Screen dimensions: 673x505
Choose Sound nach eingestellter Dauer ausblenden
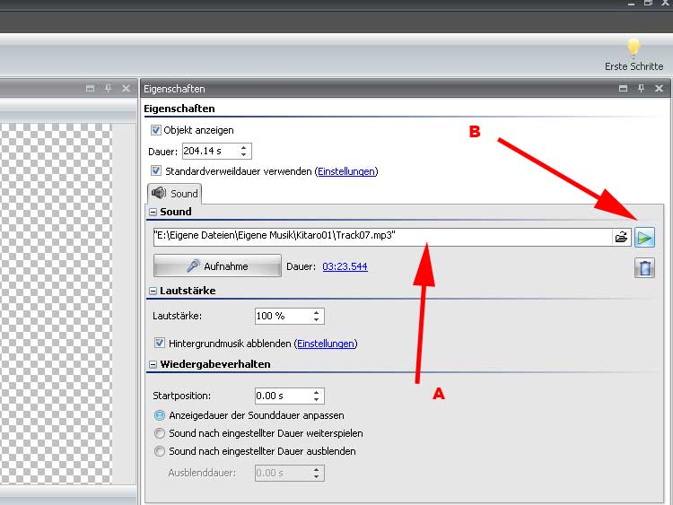tap(160, 451)
